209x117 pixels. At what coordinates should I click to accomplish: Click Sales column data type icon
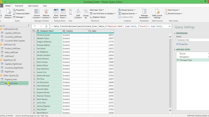[x=90, y=31]
